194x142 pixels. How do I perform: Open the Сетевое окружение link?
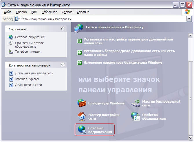coord(30,37)
